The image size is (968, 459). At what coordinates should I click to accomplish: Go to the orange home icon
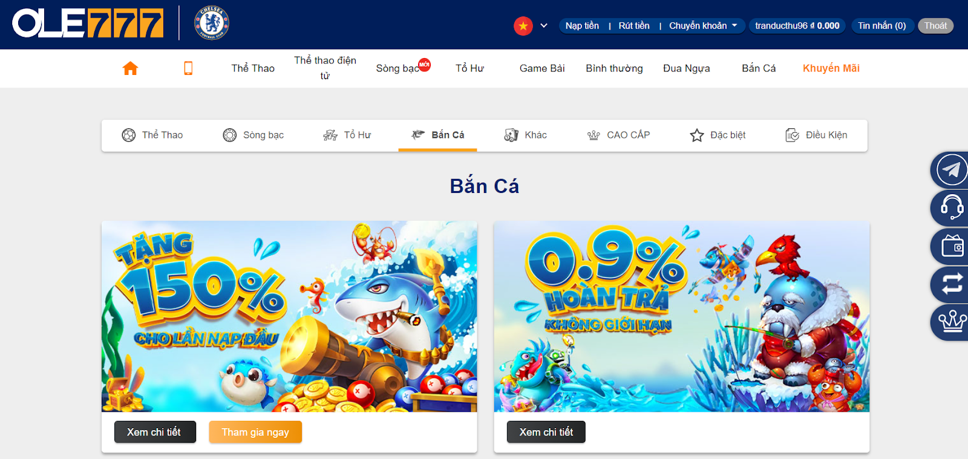[130, 68]
